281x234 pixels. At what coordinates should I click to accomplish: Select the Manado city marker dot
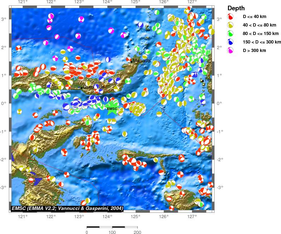pos(131,62)
